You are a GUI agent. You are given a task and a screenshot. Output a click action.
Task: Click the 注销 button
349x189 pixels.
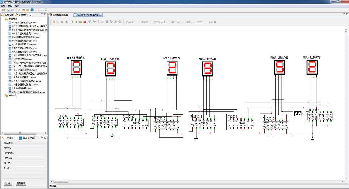pyautogui.click(x=8, y=183)
